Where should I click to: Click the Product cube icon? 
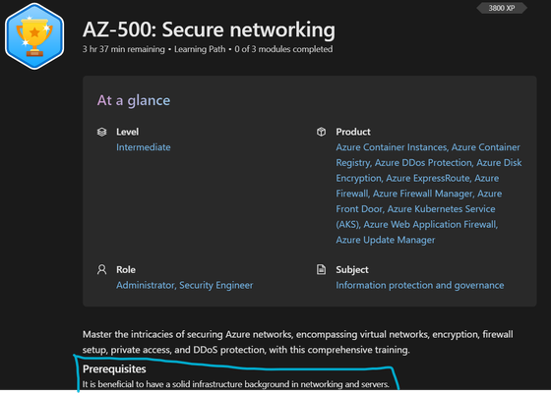(x=321, y=132)
